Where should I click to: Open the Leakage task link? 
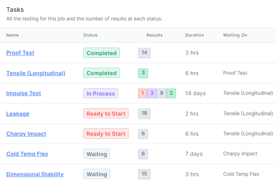pos(18,114)
